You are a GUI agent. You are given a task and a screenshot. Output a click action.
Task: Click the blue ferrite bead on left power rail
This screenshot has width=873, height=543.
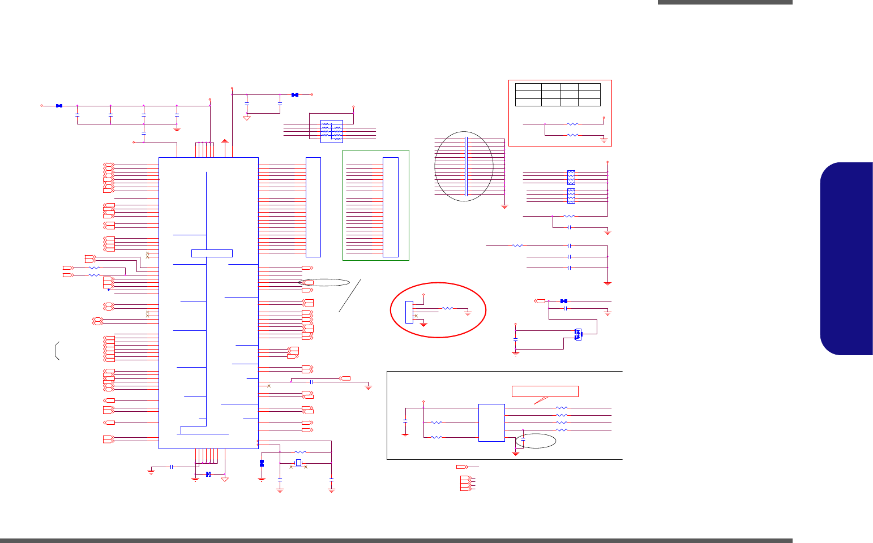pos(59,105)
